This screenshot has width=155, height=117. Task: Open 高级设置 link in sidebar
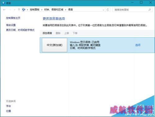coord(11,25)
